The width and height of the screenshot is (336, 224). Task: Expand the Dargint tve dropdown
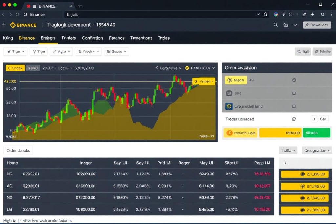(x=171, y=68)
